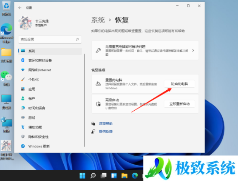Click 系统 in the breadcrumb header
Image resolution: width=238 pixels, height=181 pixels.
click(x=98, y=20)
